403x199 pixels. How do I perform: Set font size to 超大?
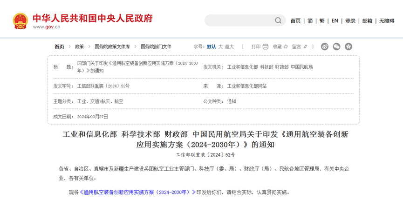[229, 46]
